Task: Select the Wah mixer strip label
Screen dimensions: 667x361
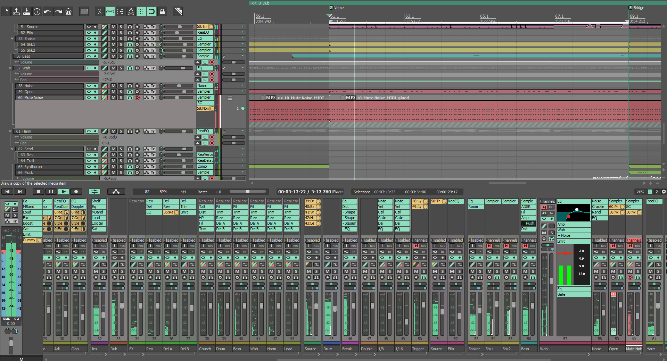Action: pos(565,349)
